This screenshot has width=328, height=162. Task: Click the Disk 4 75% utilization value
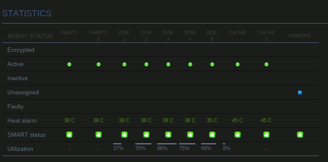[x=184, y=148]
